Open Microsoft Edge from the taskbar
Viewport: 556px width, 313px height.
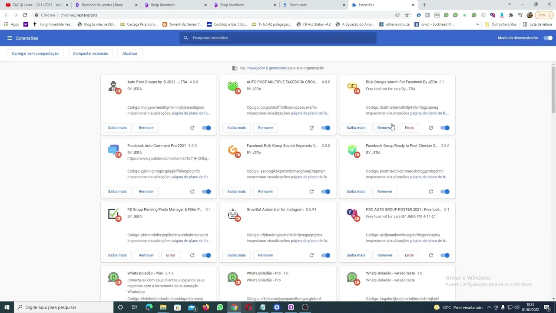coord(149,307)
